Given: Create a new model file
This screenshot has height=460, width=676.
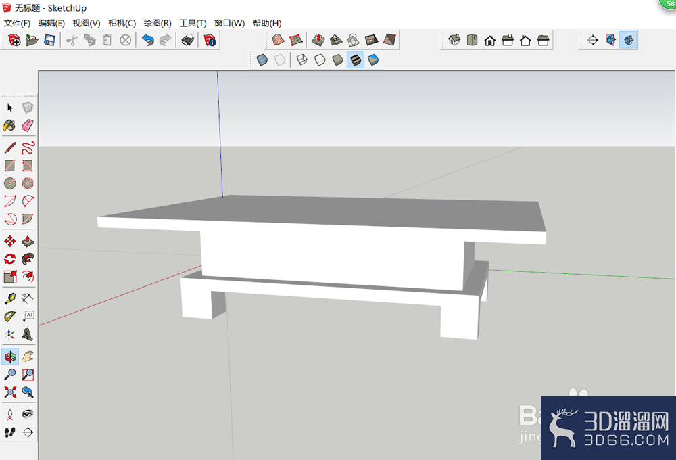Looking at the screenshot, I should pos(14,40).
